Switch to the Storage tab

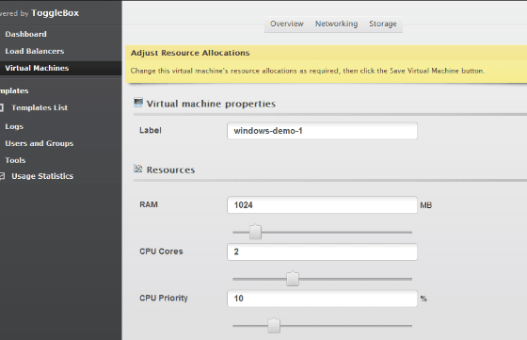coord(383,24)
